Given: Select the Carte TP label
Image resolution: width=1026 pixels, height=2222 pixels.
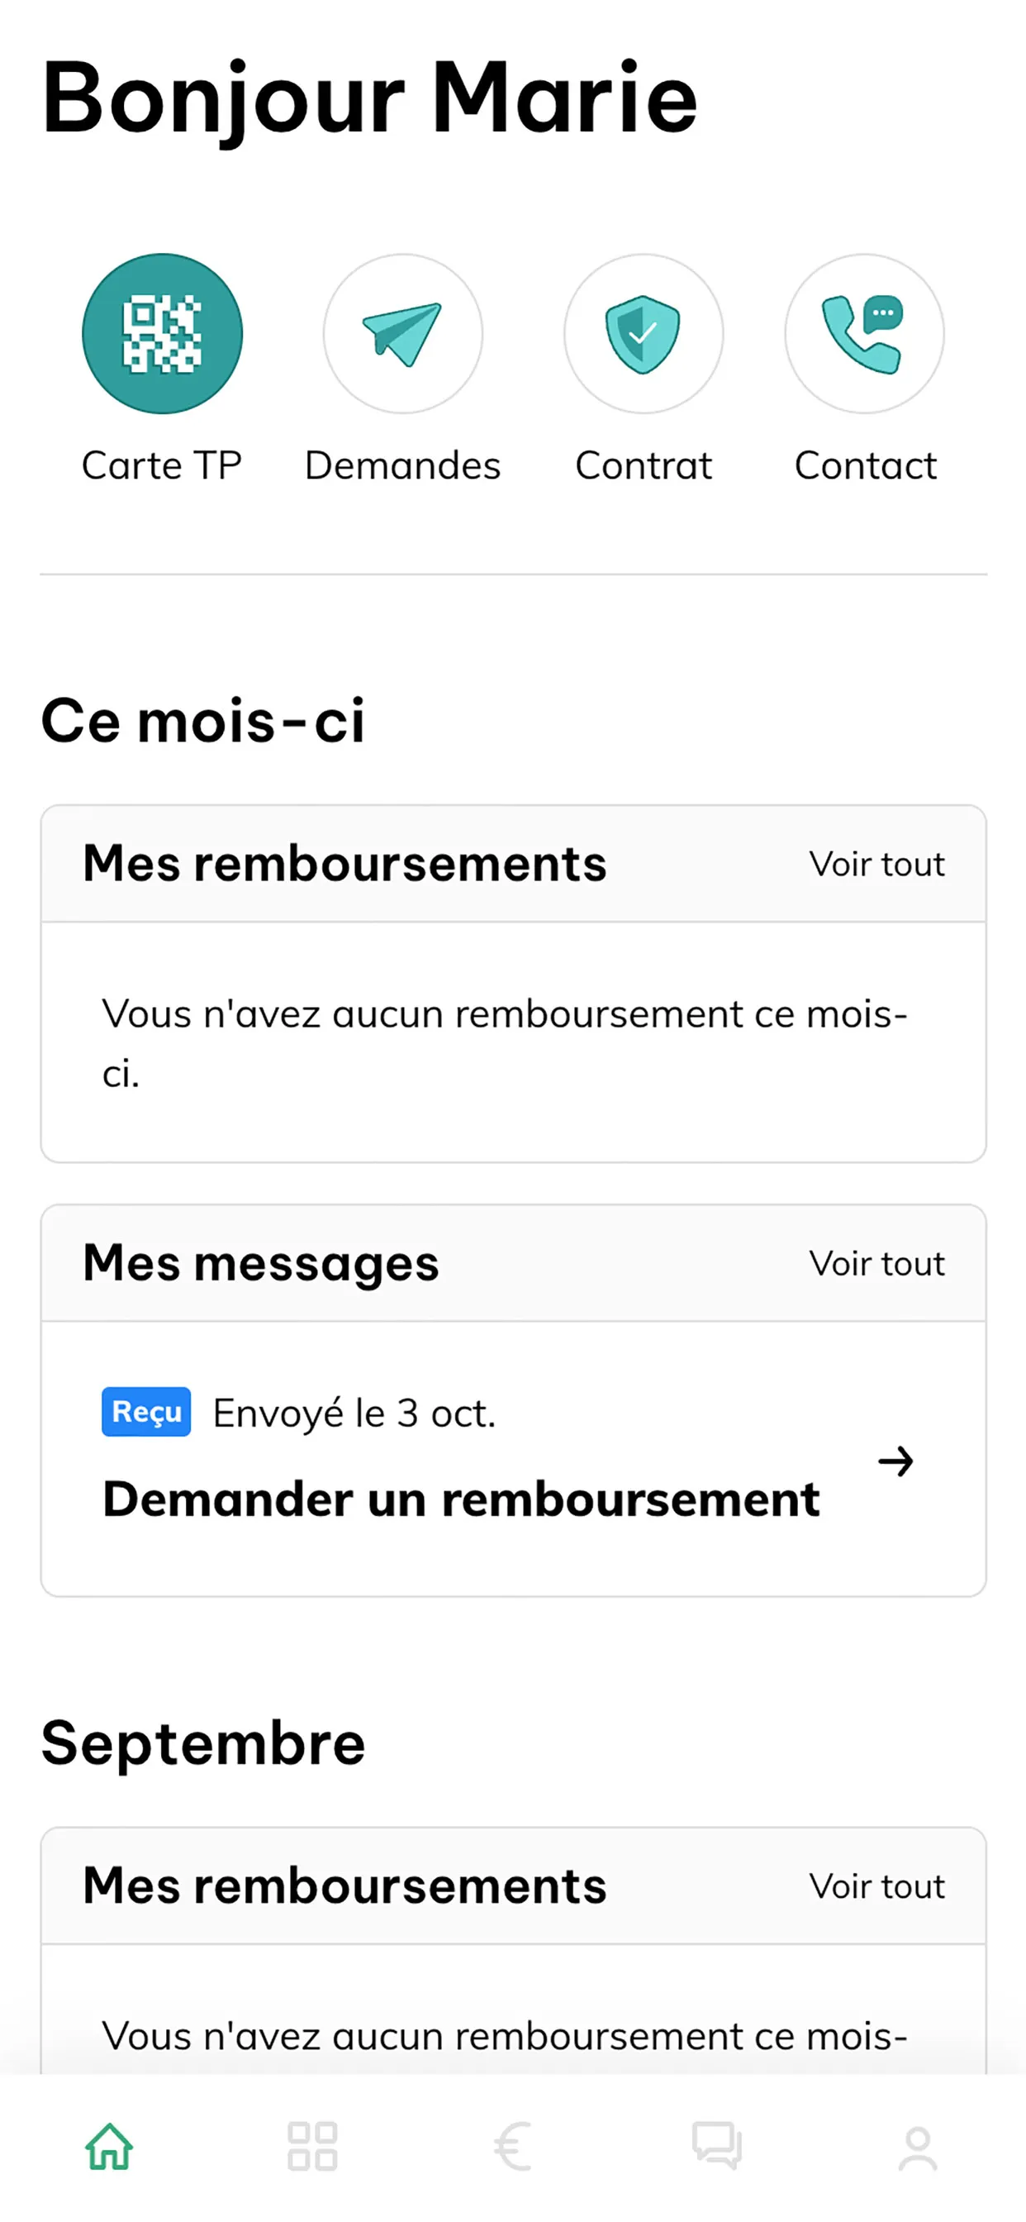Looking at the screenshot, I should pos(162,465).
